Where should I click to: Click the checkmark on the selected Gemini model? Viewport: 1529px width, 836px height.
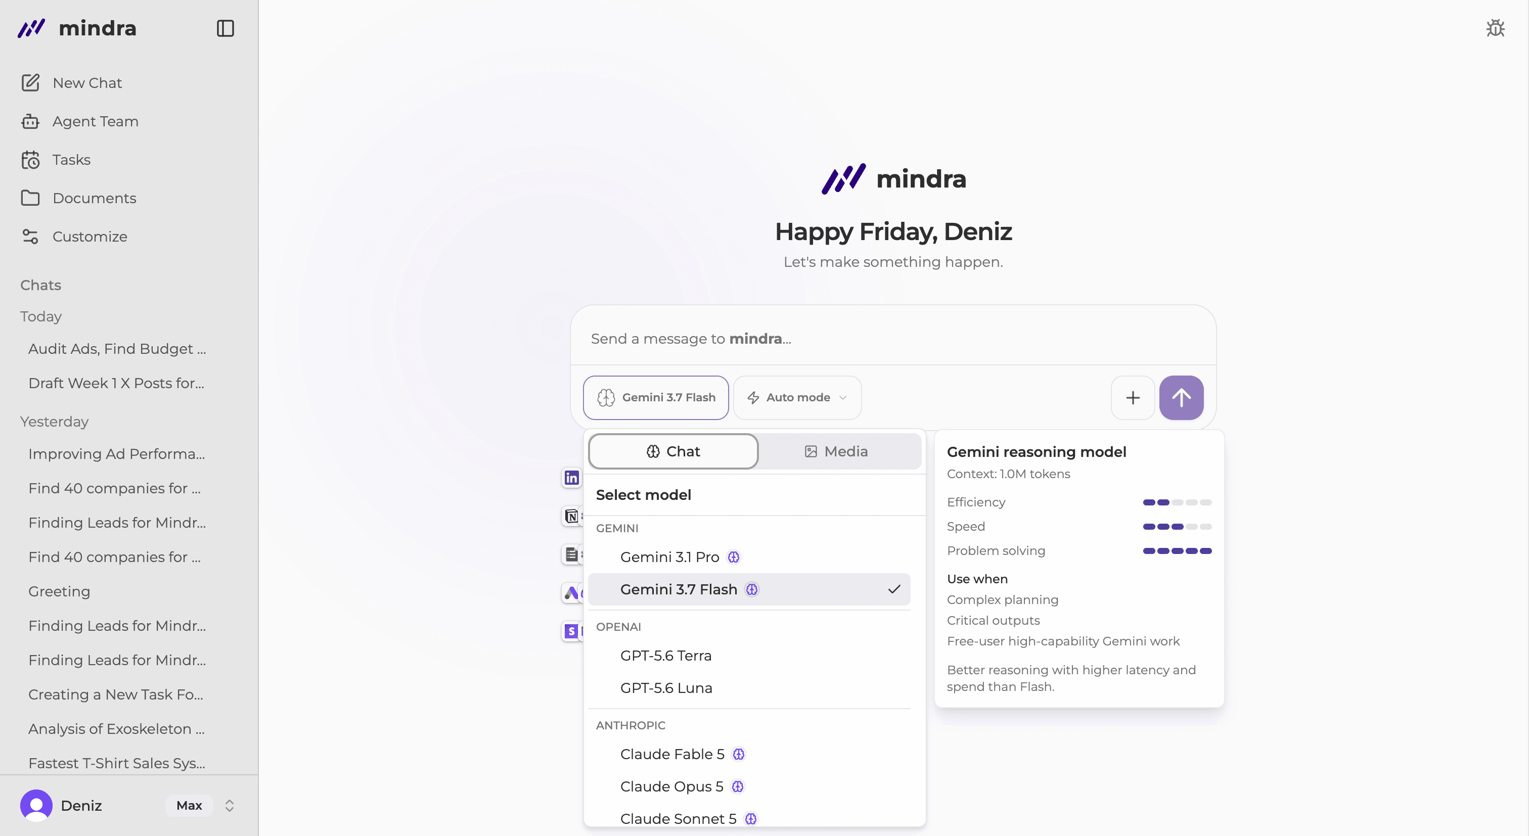[x=894, y=589]
